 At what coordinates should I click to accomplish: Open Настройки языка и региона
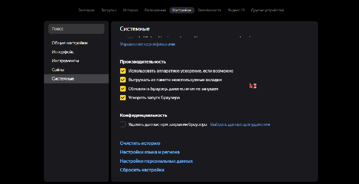pos(150,152)
